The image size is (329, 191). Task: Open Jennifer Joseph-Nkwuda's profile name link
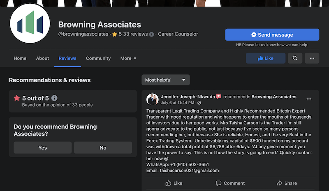click(x=188, y=97)
